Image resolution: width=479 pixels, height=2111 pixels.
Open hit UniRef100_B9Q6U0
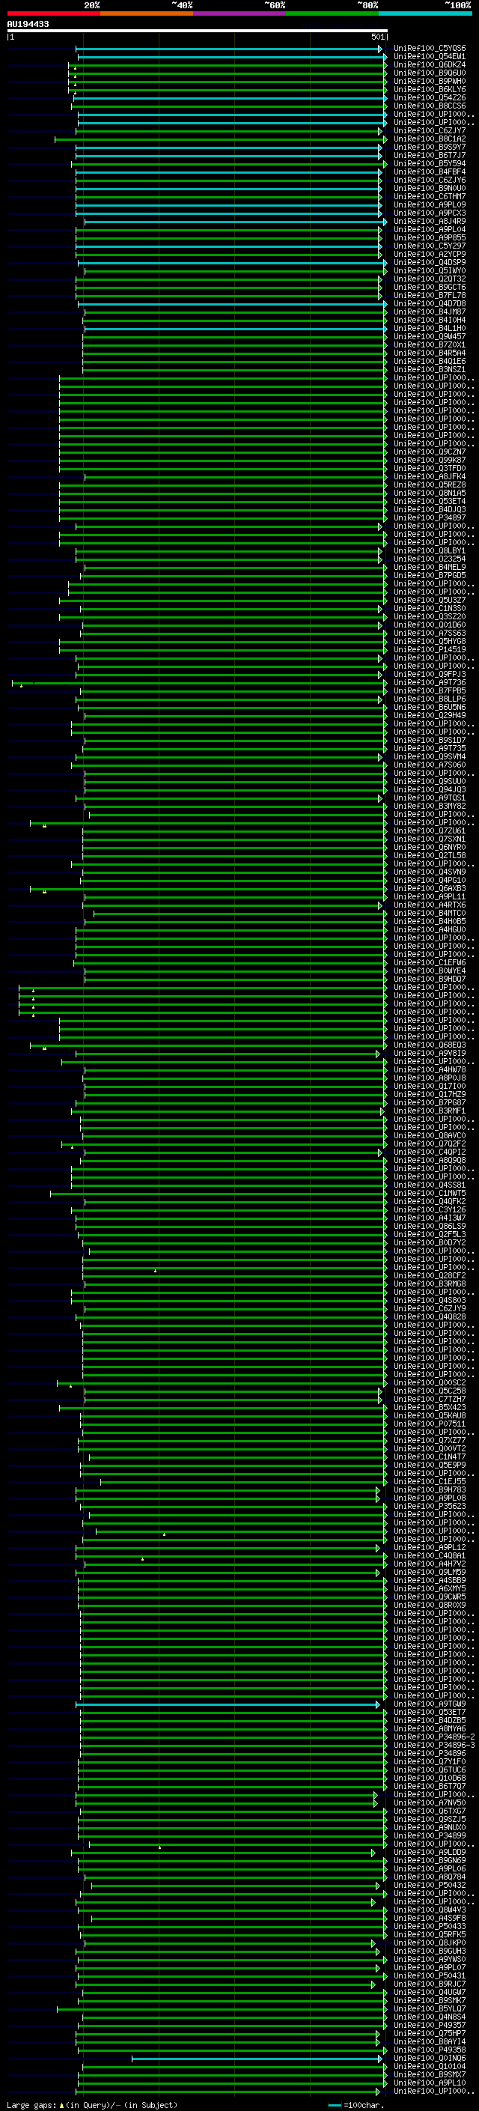pyautogui.click(x=429, y=73)
